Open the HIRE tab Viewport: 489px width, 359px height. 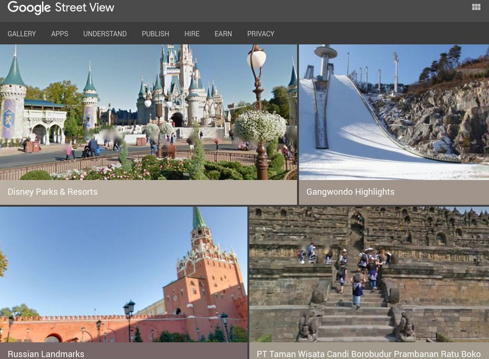click(x=192, y=34)
